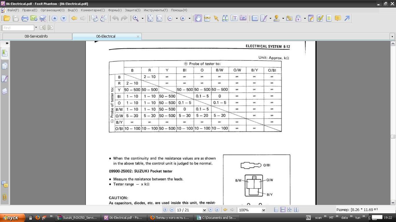Viewport: 396px width, 222px height.
Task: Select the Typewriter tool icon
Action: 329,18
